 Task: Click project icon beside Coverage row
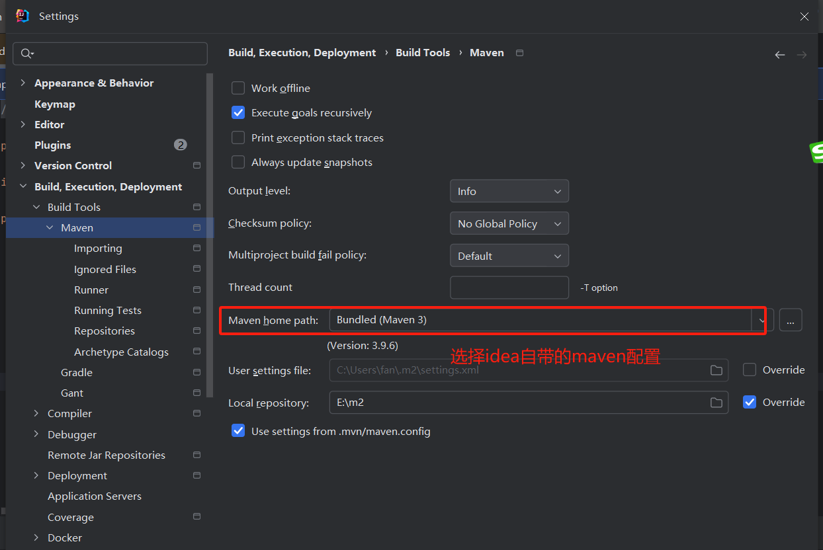(196, 517)
